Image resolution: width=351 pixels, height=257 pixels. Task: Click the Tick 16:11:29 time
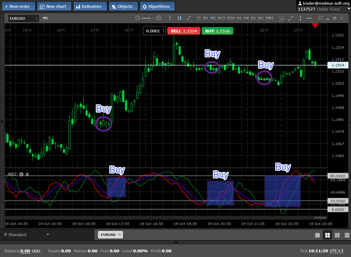[x=318, y=251]
